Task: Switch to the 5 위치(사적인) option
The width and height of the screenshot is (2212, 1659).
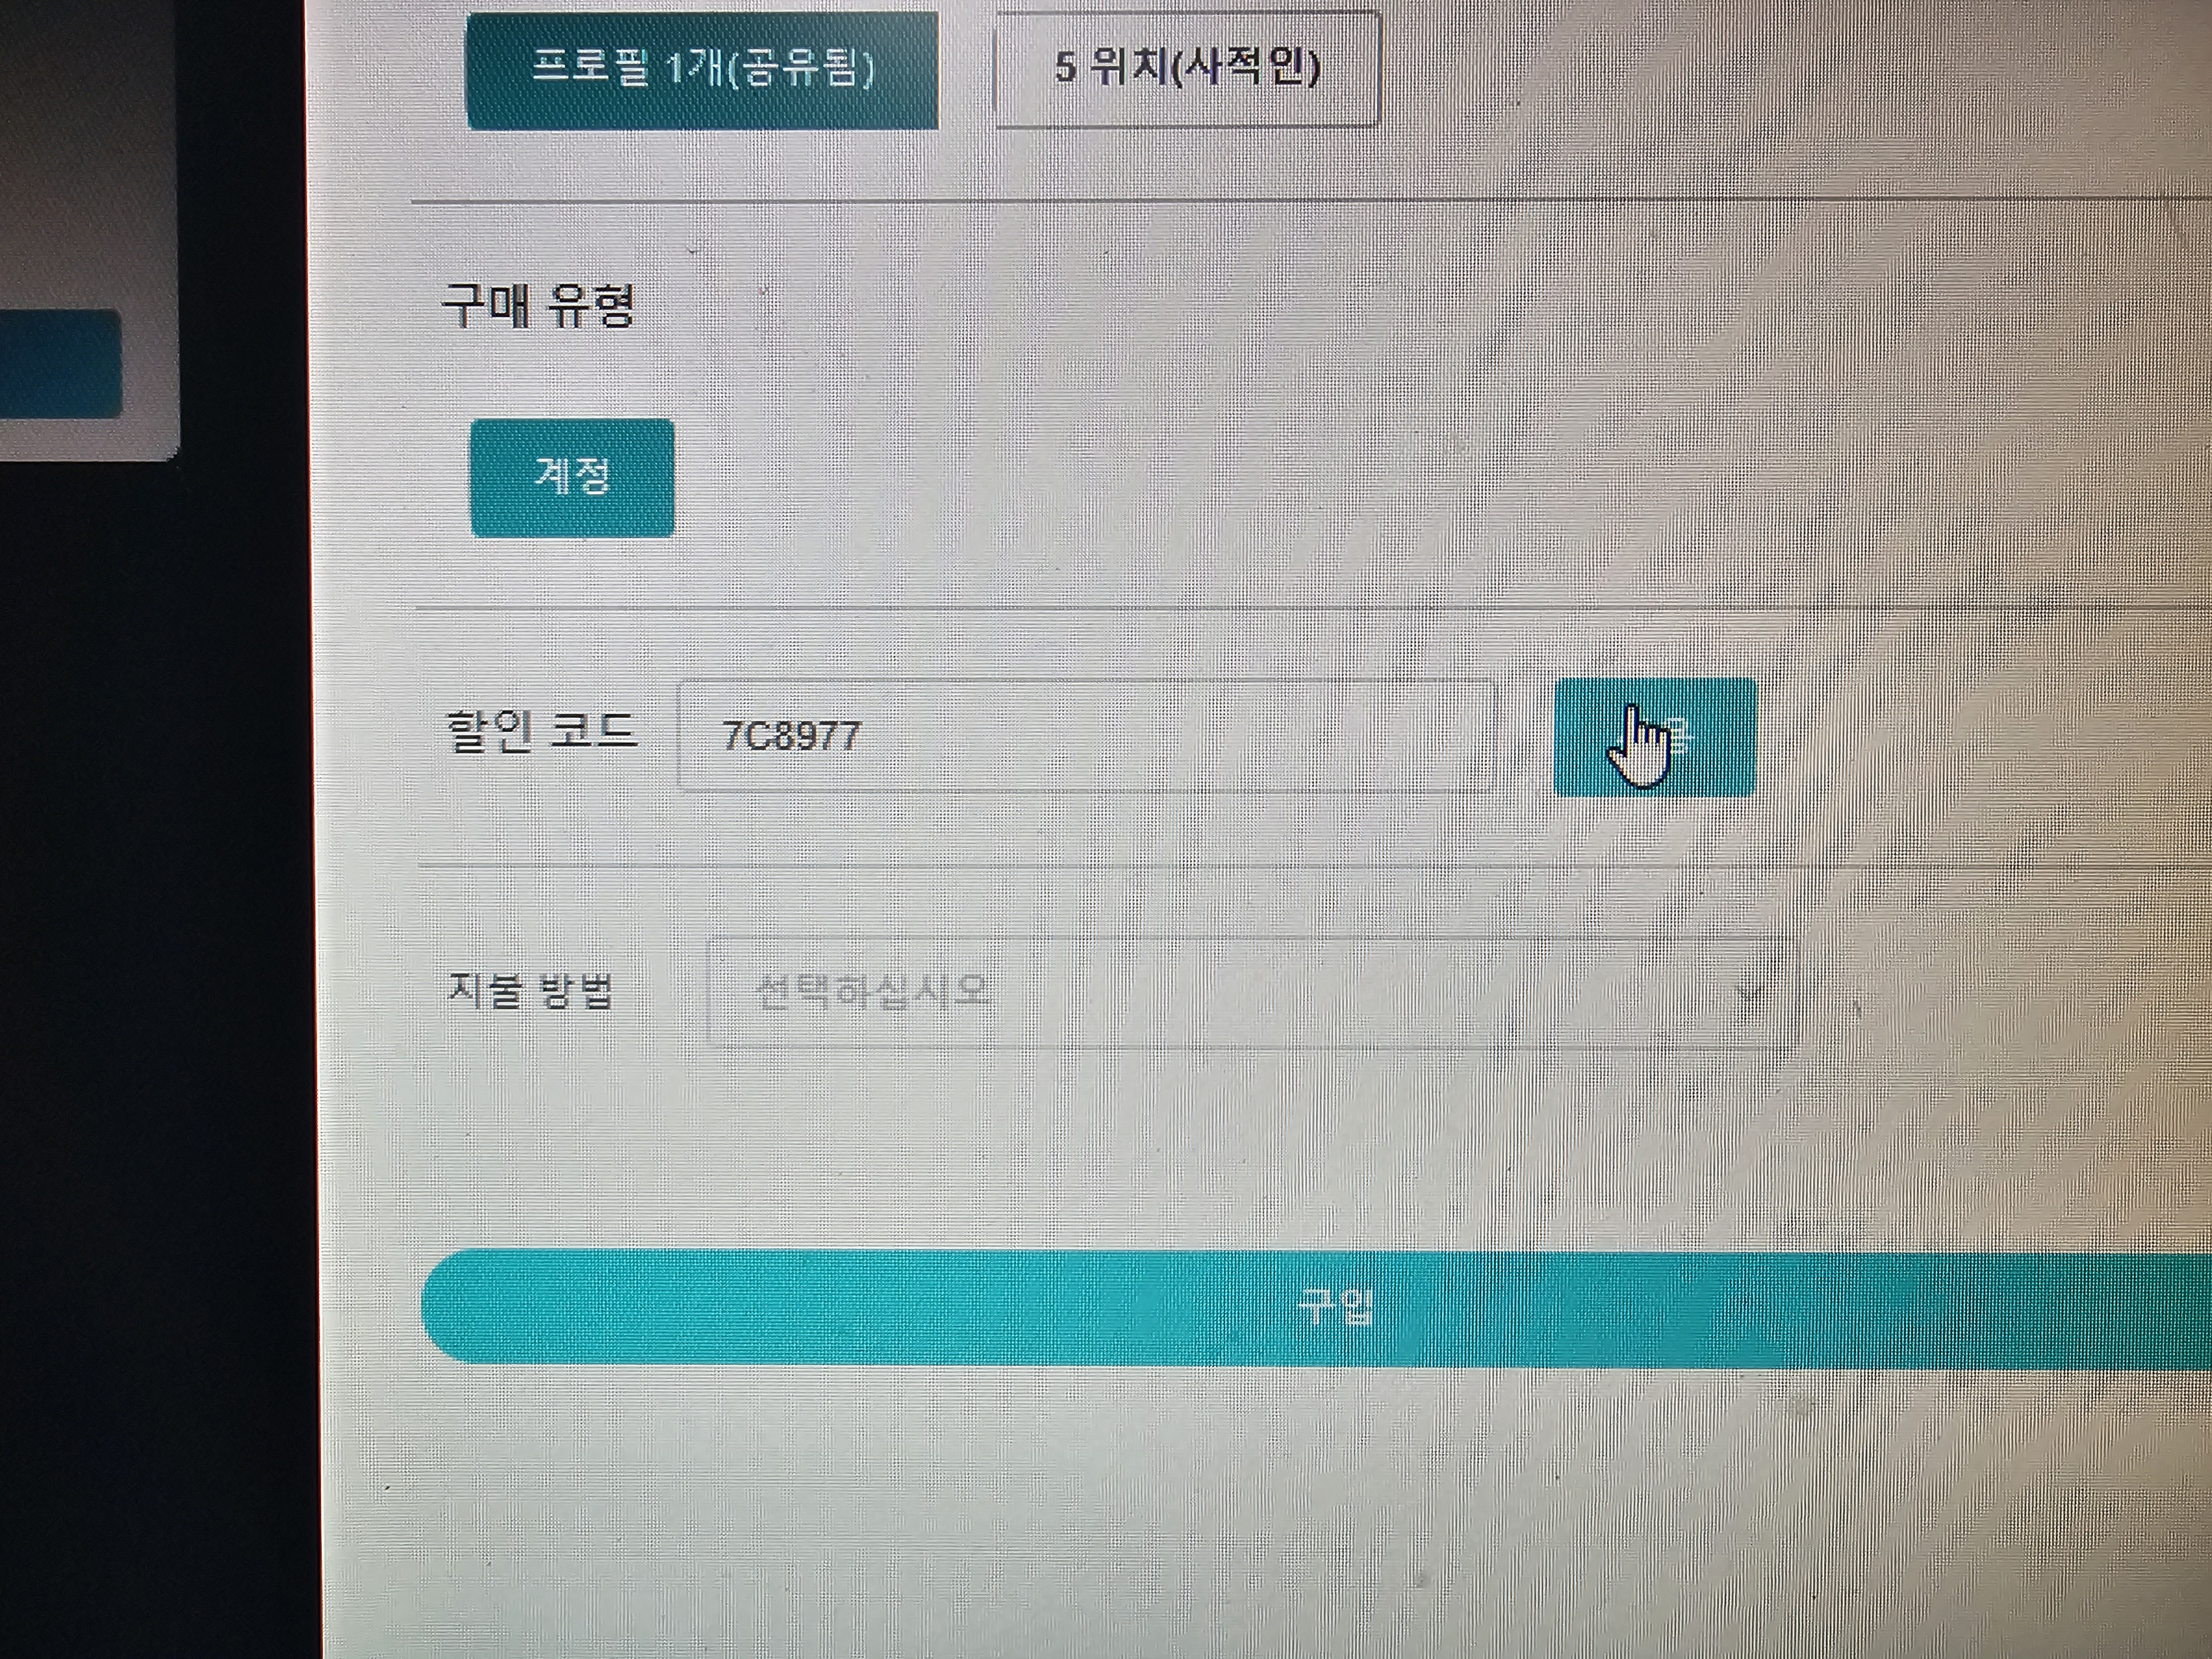Action: pos(1188,68)
